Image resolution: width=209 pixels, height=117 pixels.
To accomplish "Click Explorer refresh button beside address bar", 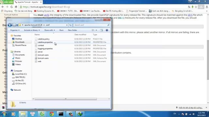I will point(70,25).
